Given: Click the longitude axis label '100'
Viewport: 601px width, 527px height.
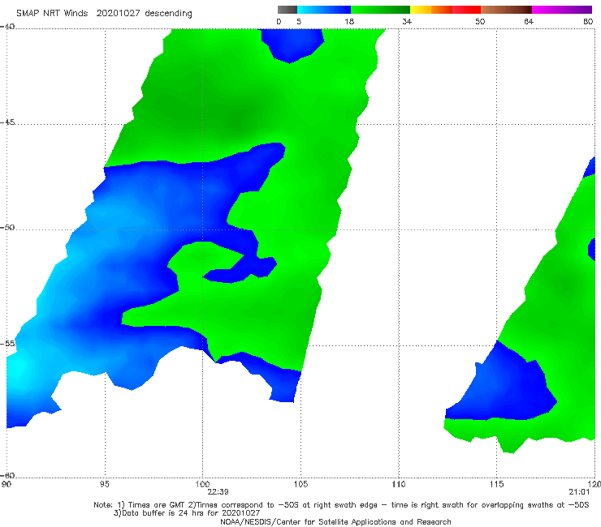Looking at the screenshot, I should click(x=202, y=485).
